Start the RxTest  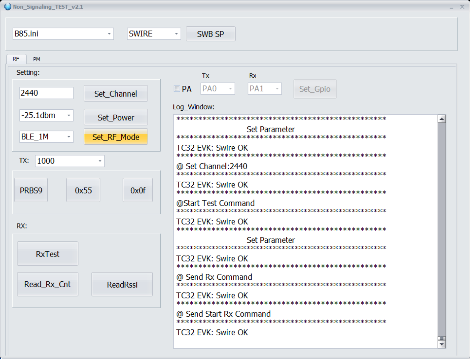coord(47,254)
